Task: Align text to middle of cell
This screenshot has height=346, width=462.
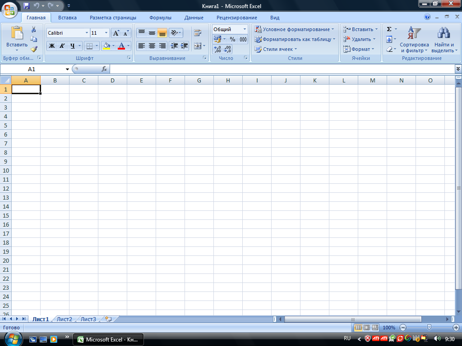Action: click(x=152, y=32)
